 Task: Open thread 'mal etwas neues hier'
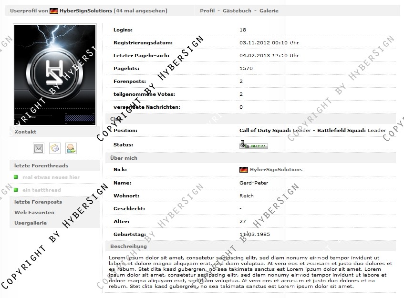[x=51, y=177]
